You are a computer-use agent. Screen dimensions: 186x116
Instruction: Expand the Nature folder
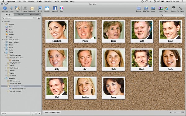tap(4, 45)
